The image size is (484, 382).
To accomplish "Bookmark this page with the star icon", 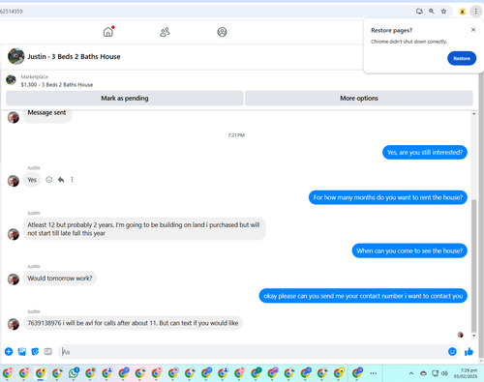I will 443,12.
